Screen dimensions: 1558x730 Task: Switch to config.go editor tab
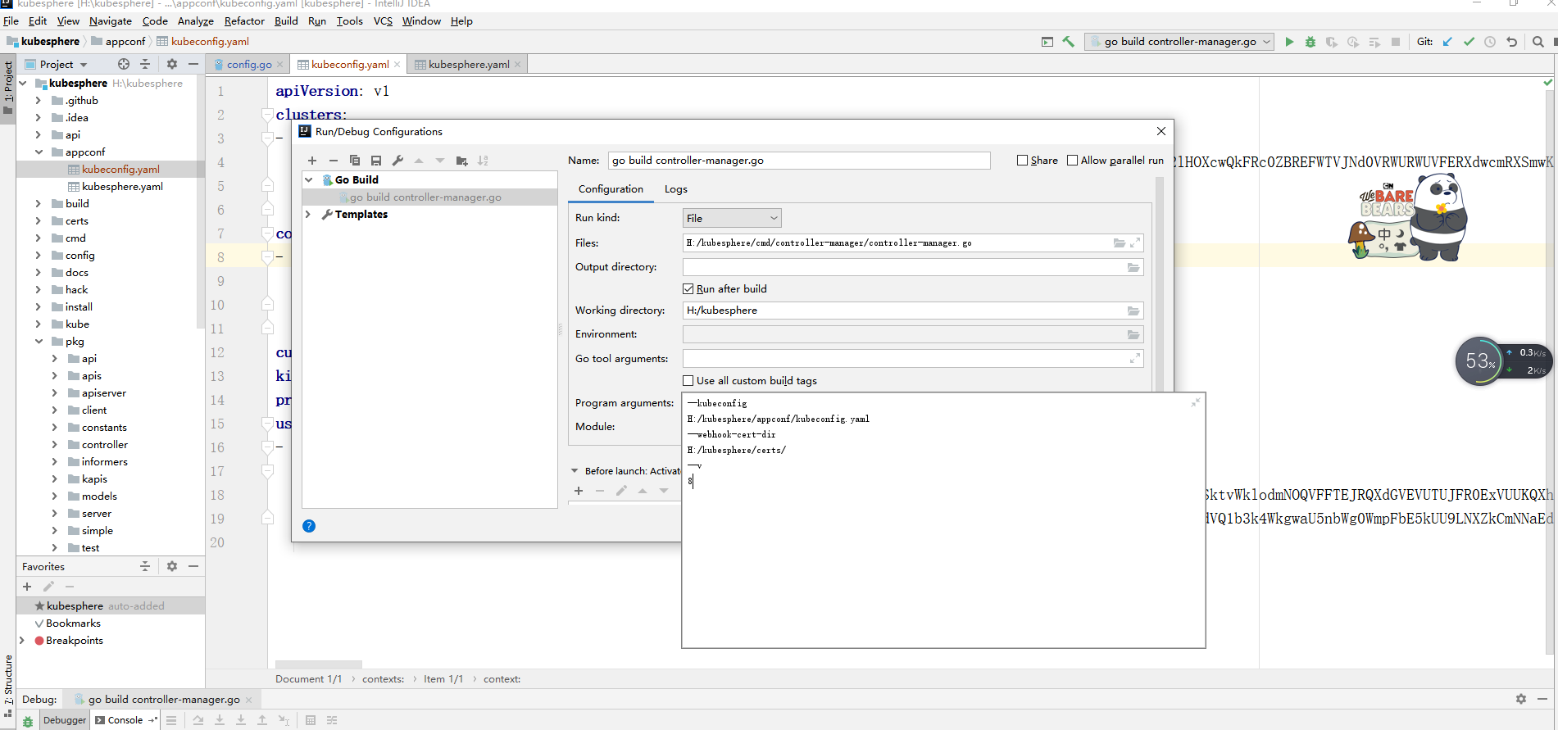tap(249, 65)
